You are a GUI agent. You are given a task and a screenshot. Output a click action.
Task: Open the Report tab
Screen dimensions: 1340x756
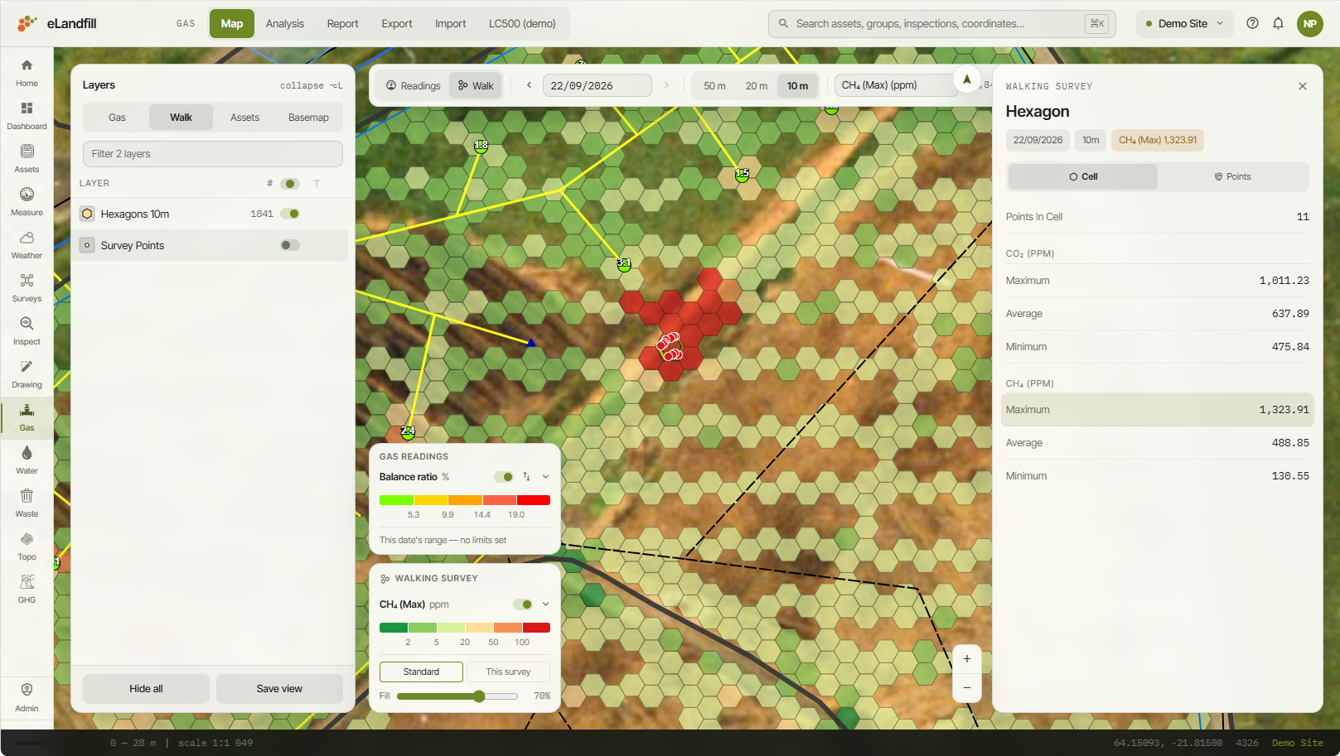pyautogui.click(x=342, y=23)
